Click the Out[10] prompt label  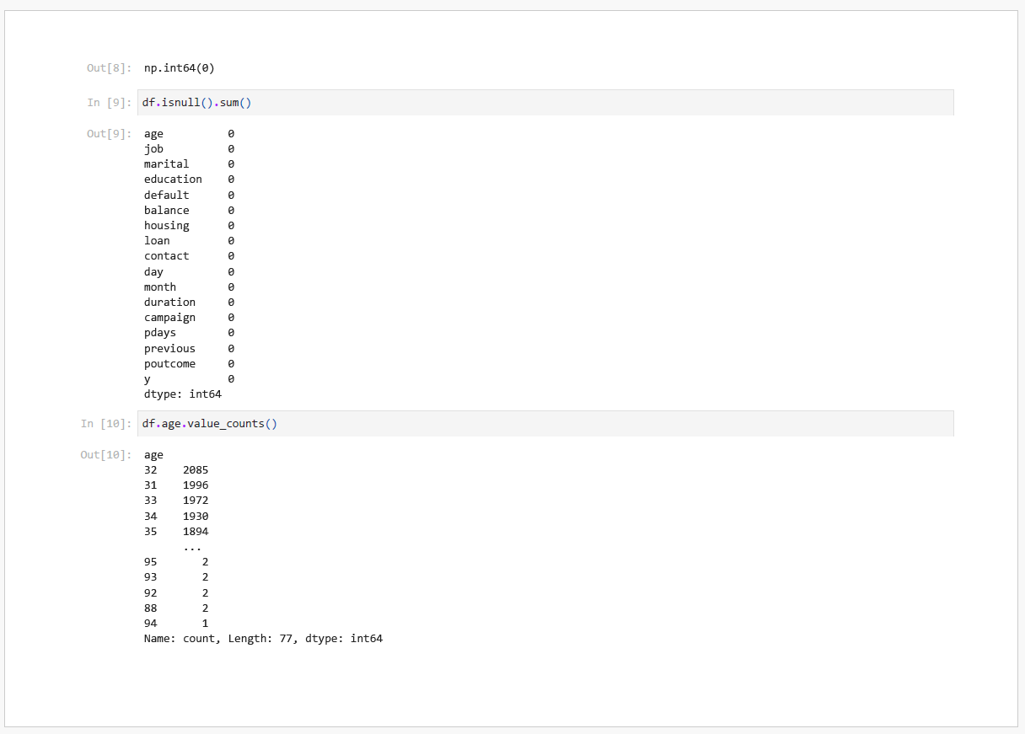pyautogui.click(x=106, y=455)
